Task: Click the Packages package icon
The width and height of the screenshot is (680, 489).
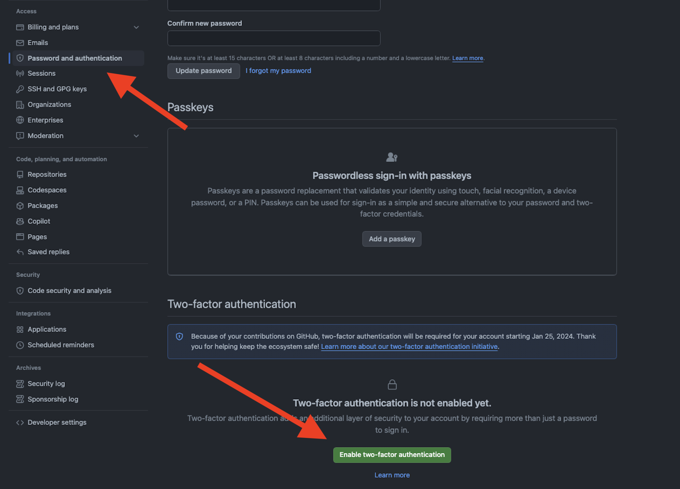Action: pyautogui.click(x=20, y=206)
